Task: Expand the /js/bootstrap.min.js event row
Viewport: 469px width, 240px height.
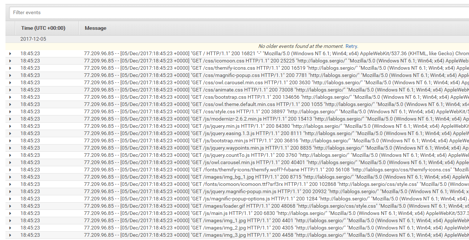Action: pos(10,141)
